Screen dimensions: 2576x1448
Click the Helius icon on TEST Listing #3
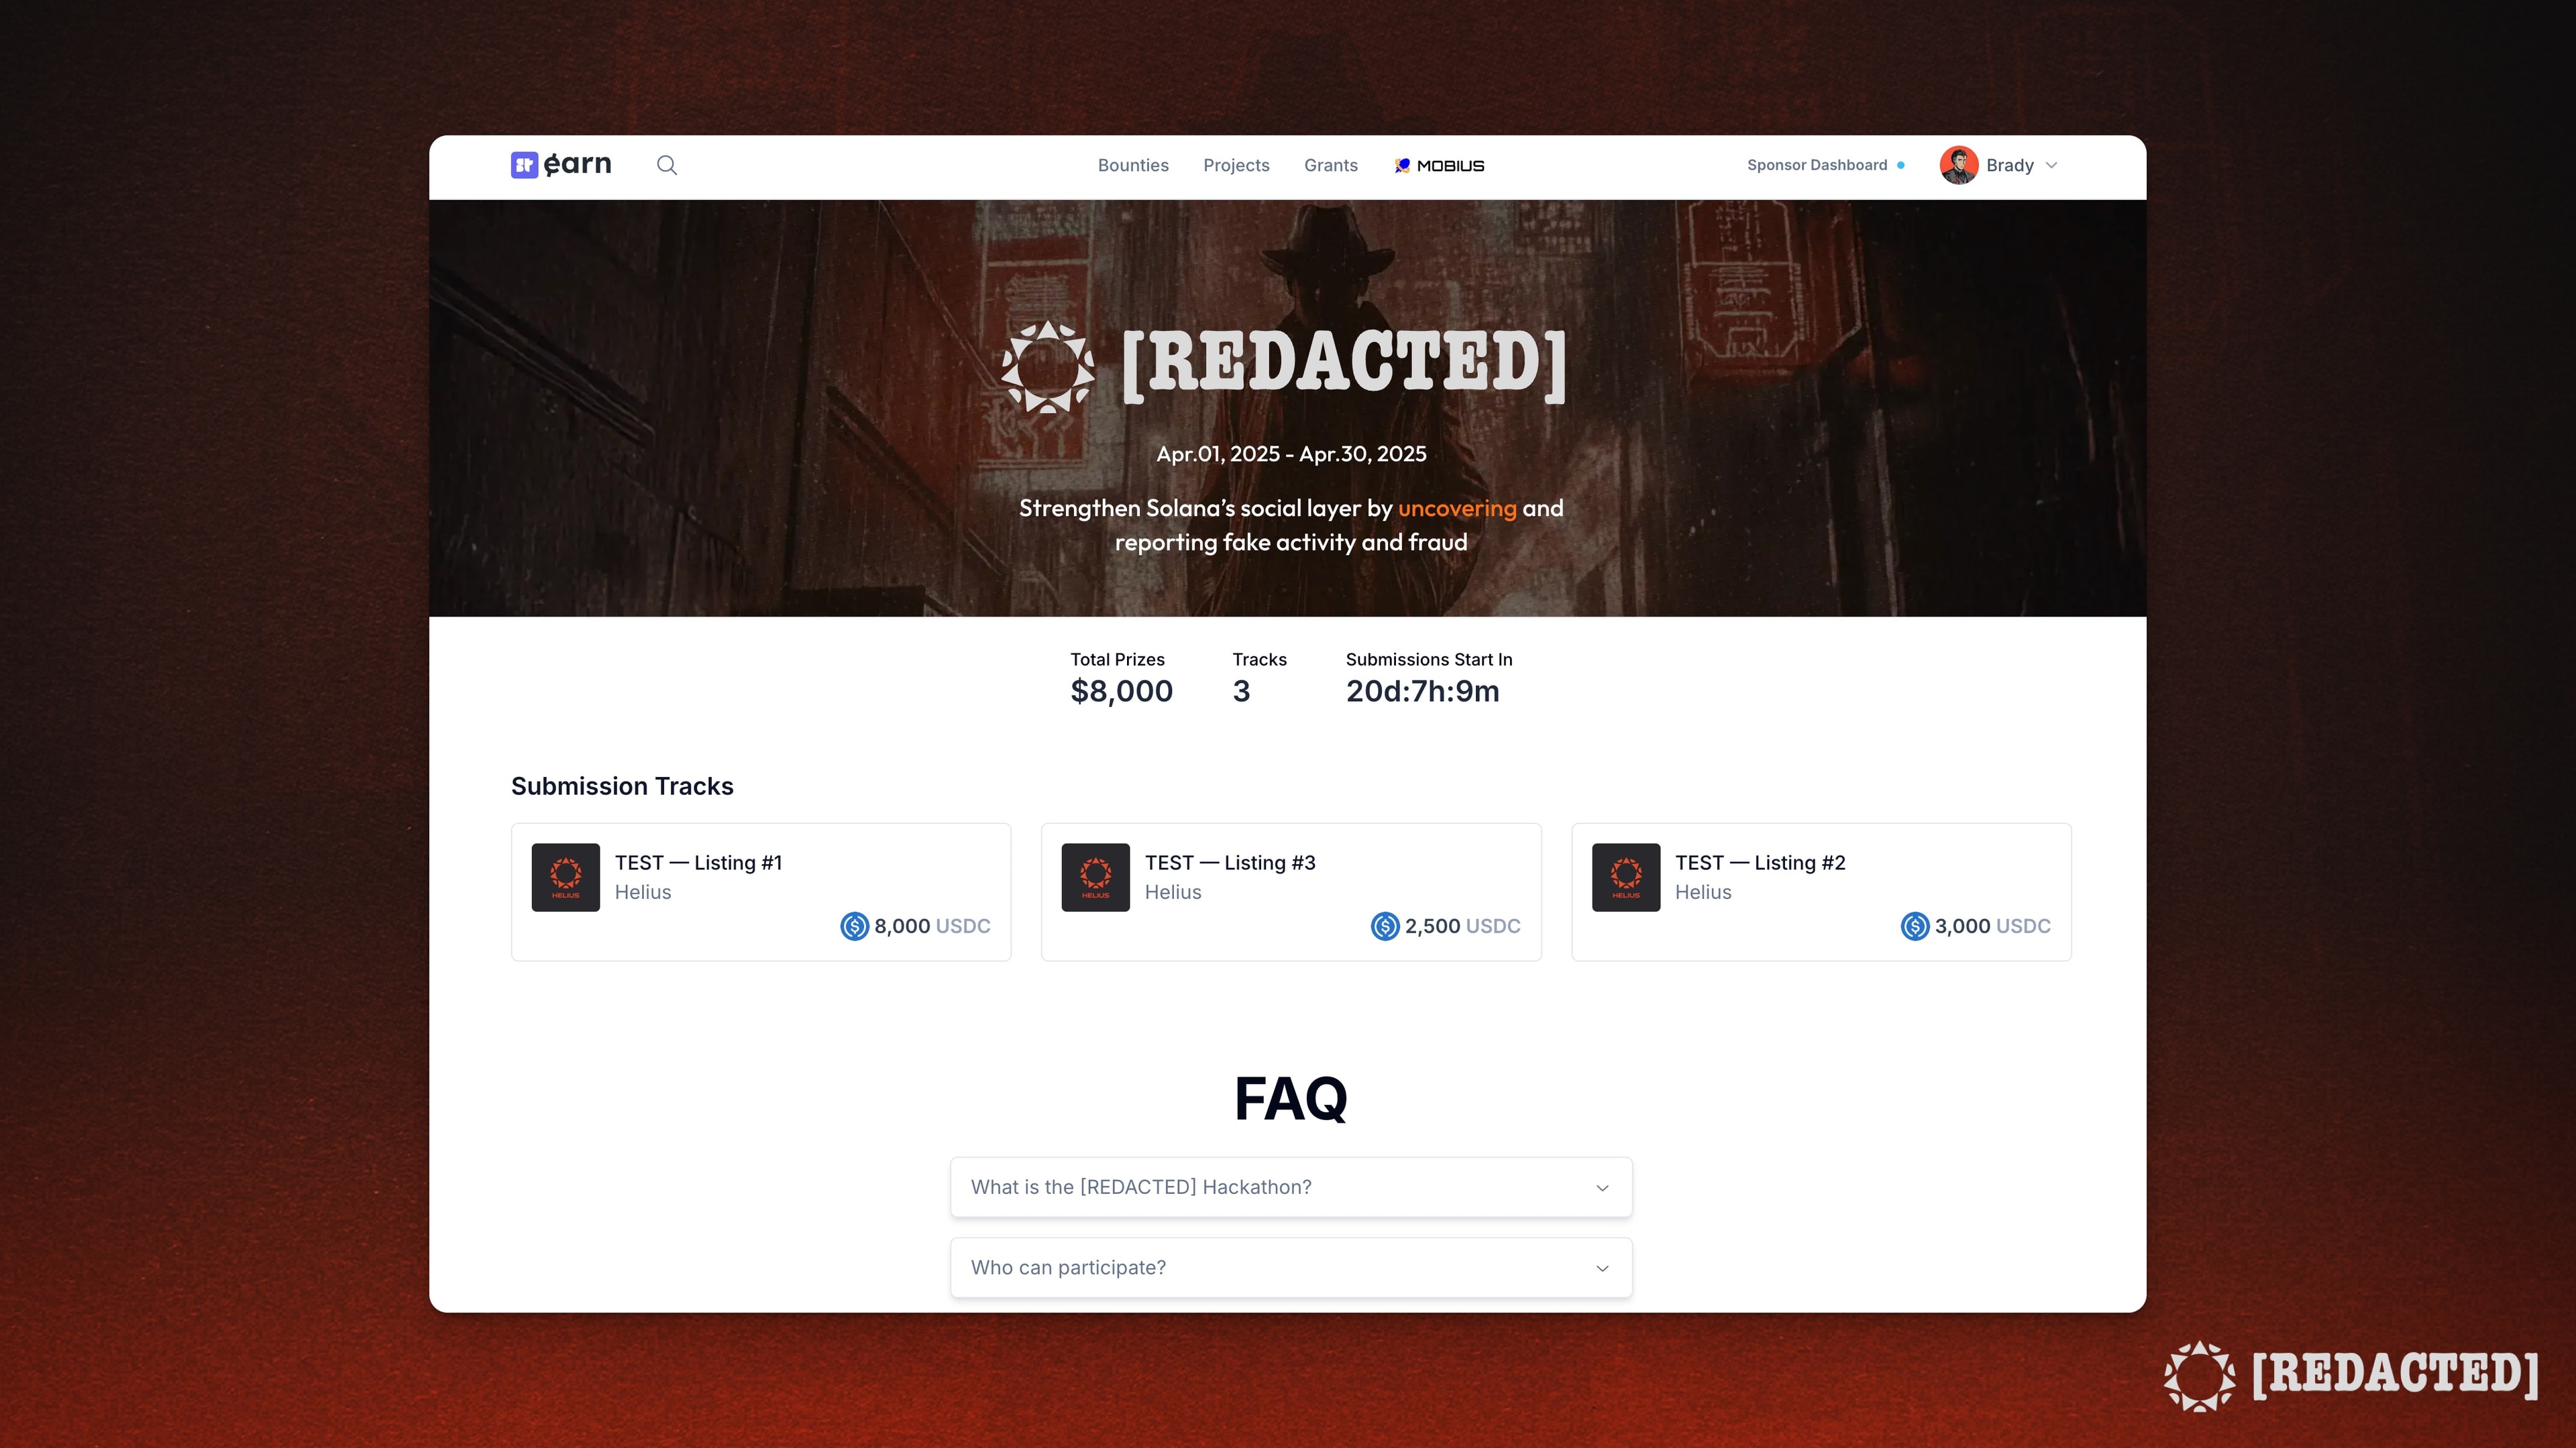(x=1095, y=877)
